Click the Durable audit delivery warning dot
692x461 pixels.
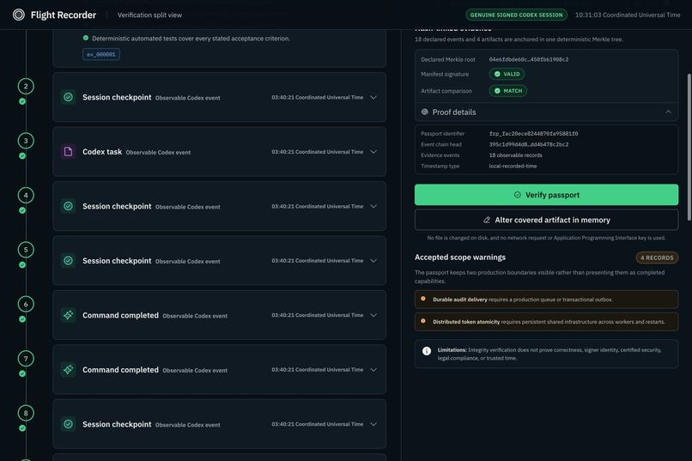(422, 299)
